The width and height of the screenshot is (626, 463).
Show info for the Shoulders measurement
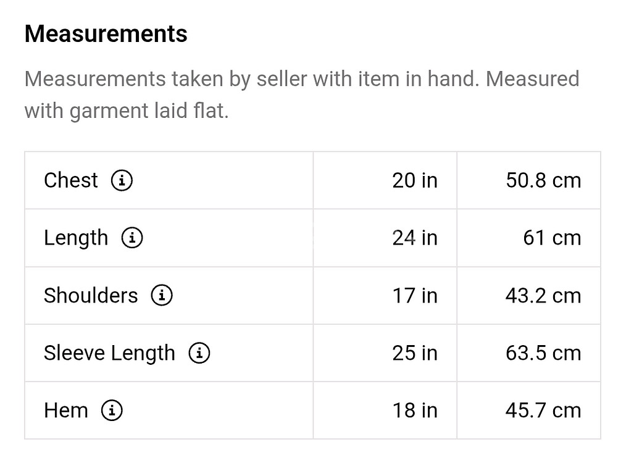pyautogui.click(x=162, y=295)
